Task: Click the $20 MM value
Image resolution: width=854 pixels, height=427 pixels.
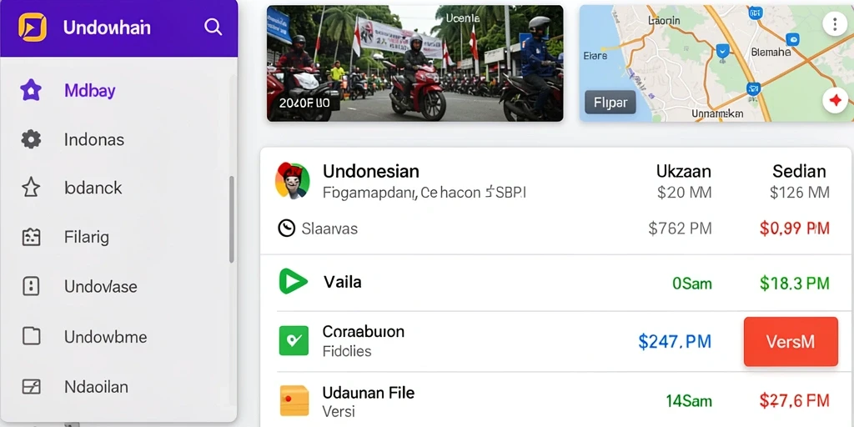Action: tap(684, 193)
